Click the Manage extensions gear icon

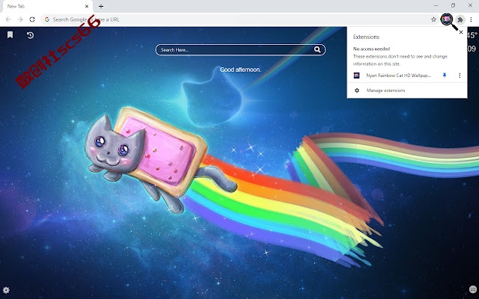(x=357, y=90)
